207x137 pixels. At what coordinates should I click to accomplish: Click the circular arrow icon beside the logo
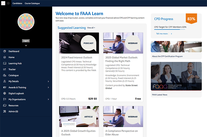(x=8, y=3)
